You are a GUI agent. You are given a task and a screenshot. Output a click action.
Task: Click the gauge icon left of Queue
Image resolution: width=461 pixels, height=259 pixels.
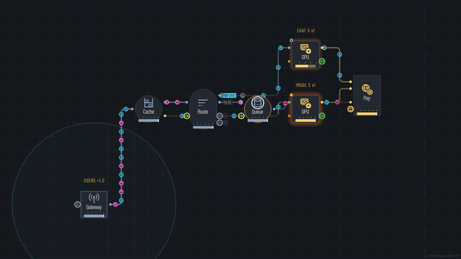click(x=241, y=116)
